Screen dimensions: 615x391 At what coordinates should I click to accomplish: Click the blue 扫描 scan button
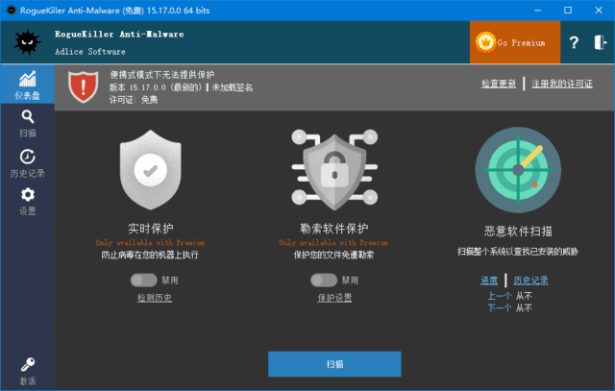[x=334, y=364]
